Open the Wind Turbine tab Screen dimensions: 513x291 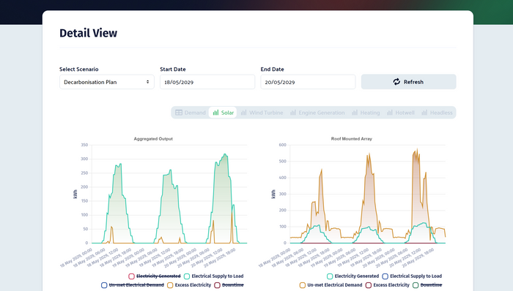pyautogui.click(x=262, y=113)
